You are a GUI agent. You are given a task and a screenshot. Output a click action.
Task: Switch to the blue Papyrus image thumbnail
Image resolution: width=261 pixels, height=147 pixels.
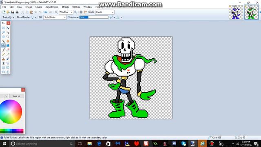pyautogui.click(x=236, y=12)
